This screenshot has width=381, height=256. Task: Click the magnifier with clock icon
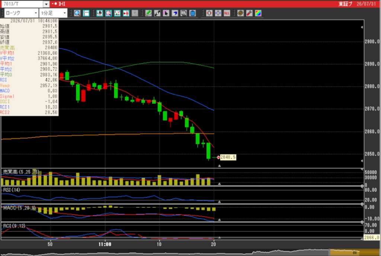(x=108, y=13)
